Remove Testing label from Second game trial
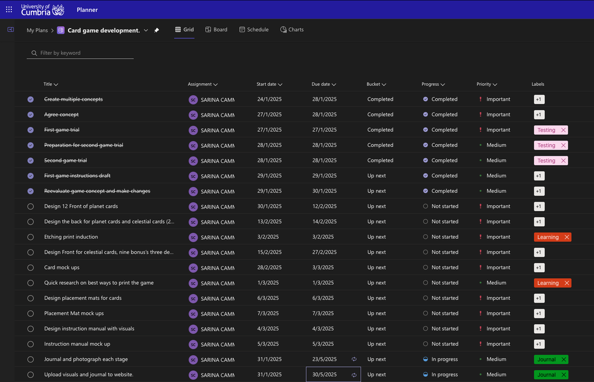This screenshot has height=382, width=594. coord(563,160)
